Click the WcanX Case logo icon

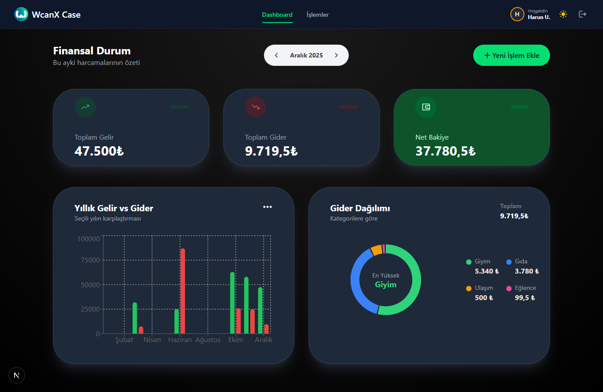coord(21,14)
